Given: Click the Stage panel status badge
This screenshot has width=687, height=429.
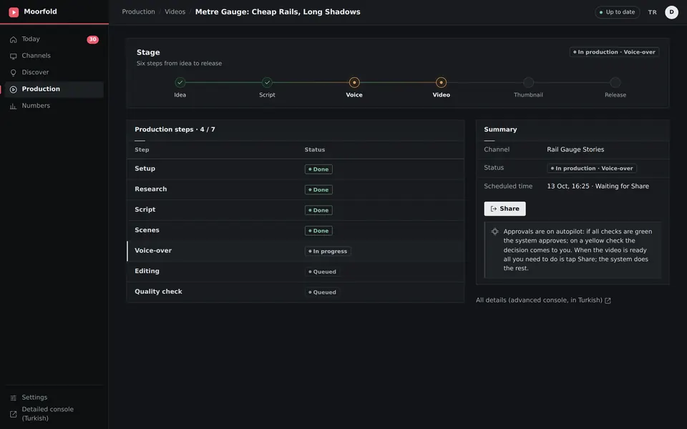Looking at the screenshot, I should tap(614, 52).
